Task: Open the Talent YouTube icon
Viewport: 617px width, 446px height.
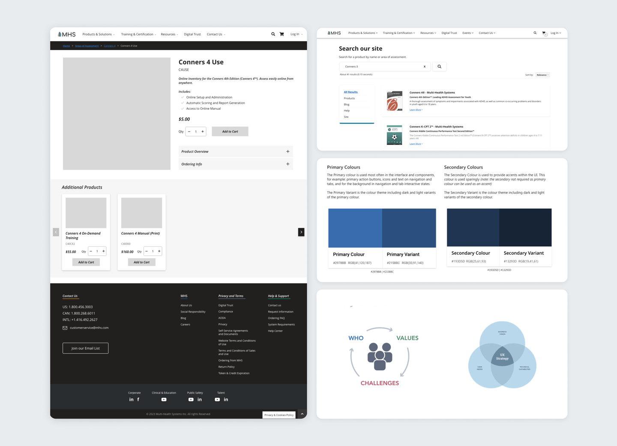Action: 217,400
